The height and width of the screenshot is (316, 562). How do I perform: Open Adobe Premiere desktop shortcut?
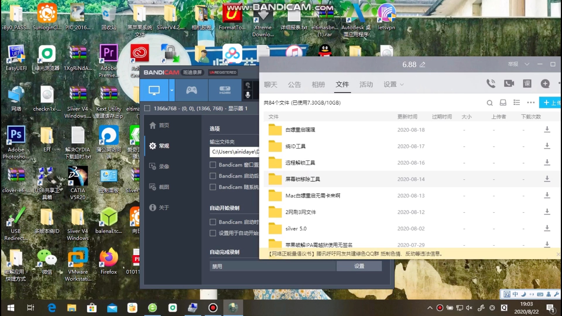click(109, 61)
